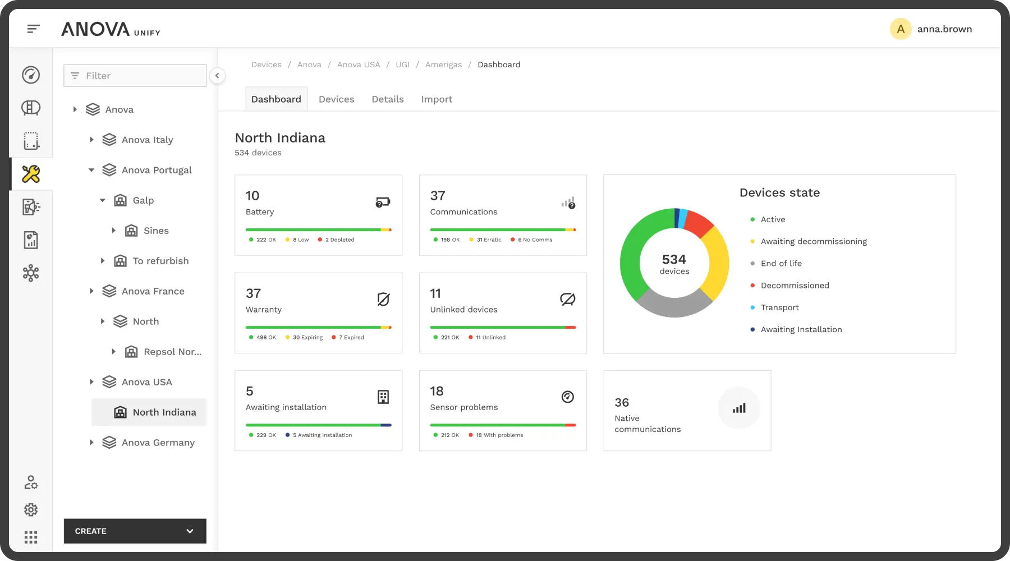This screenshot has height=561, width=1010.
Task: Switch to the Devices tab
Action: coord(336,99)
